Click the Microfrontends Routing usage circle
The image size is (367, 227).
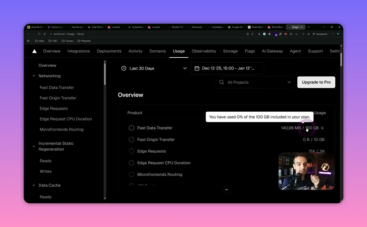(x=131, y=175)
